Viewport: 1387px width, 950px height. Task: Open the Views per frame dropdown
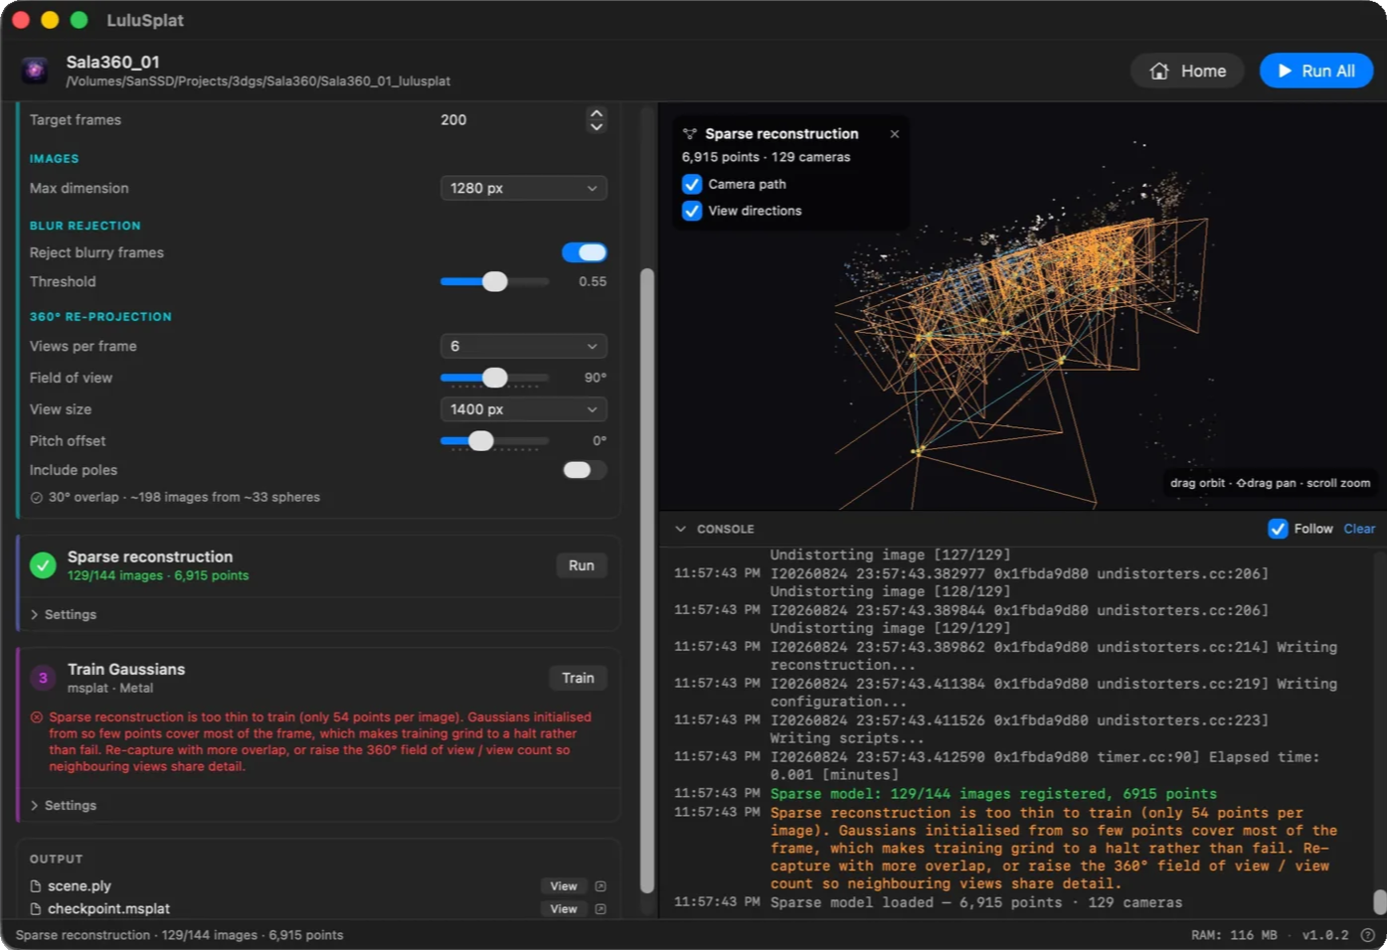(524, 346)
